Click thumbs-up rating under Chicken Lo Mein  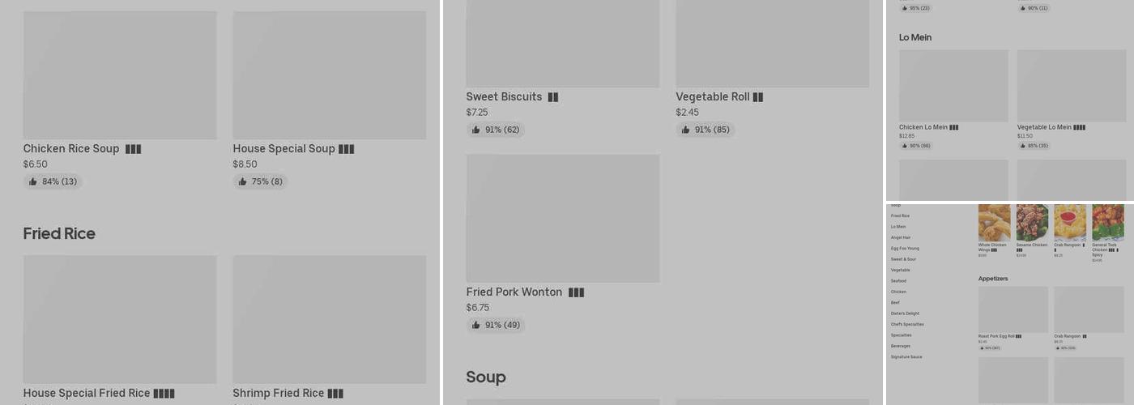click(915, 146)
